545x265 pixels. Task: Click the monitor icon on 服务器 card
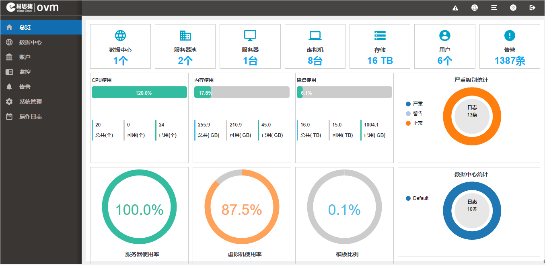click(250, 36)
